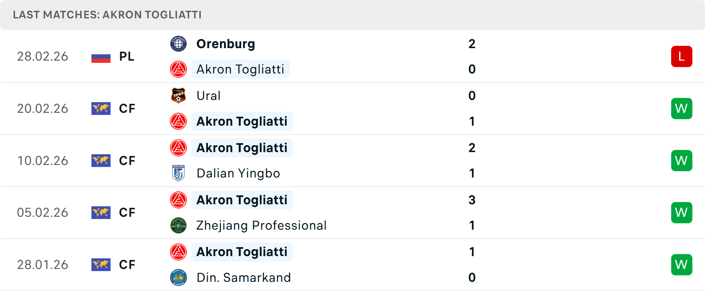705x291 pixels.
Task: Click Akron Togliatti crest in the Orenburg match
Action: pyautogui.click(x=178, y=69)
